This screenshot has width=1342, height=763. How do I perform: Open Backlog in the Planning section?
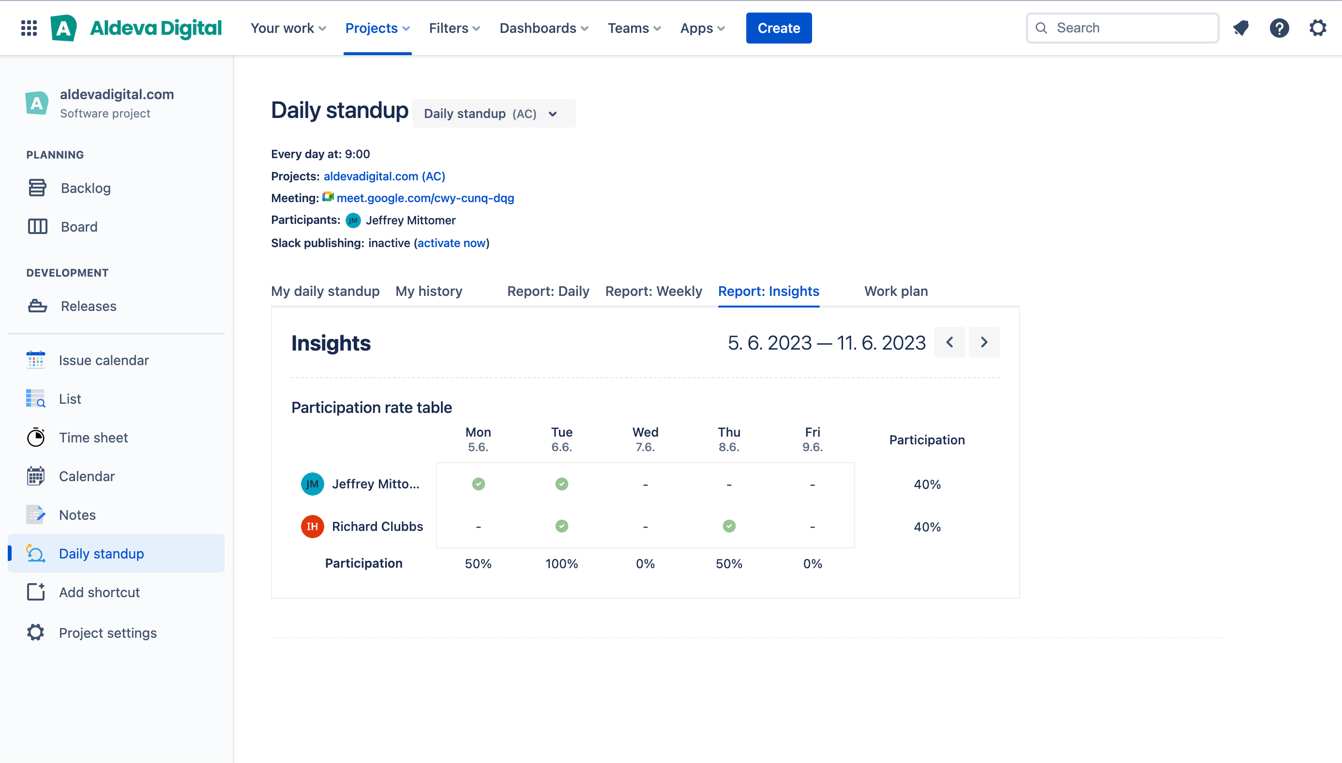pyautogui.click(x=85, y=188)
